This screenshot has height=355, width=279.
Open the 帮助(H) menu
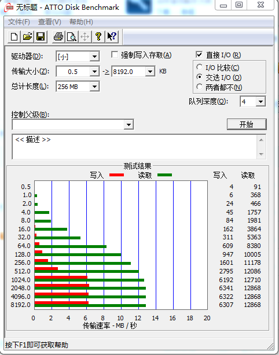[81, 22]
